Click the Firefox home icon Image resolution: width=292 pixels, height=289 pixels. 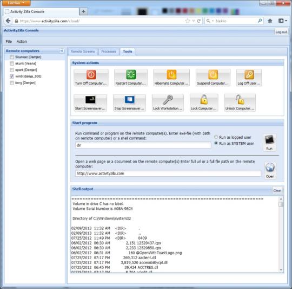point(270,21)
